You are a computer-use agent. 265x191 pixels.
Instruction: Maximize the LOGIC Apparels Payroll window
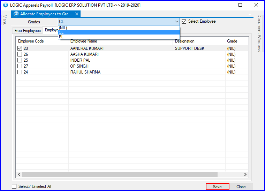pos(240,5)
